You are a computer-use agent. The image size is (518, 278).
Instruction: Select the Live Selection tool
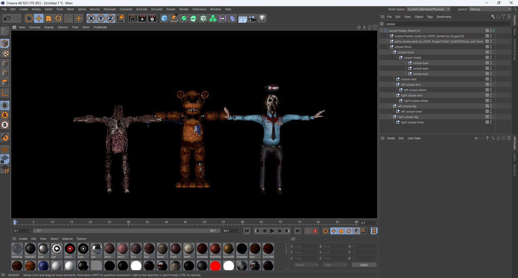coord(28,18)
